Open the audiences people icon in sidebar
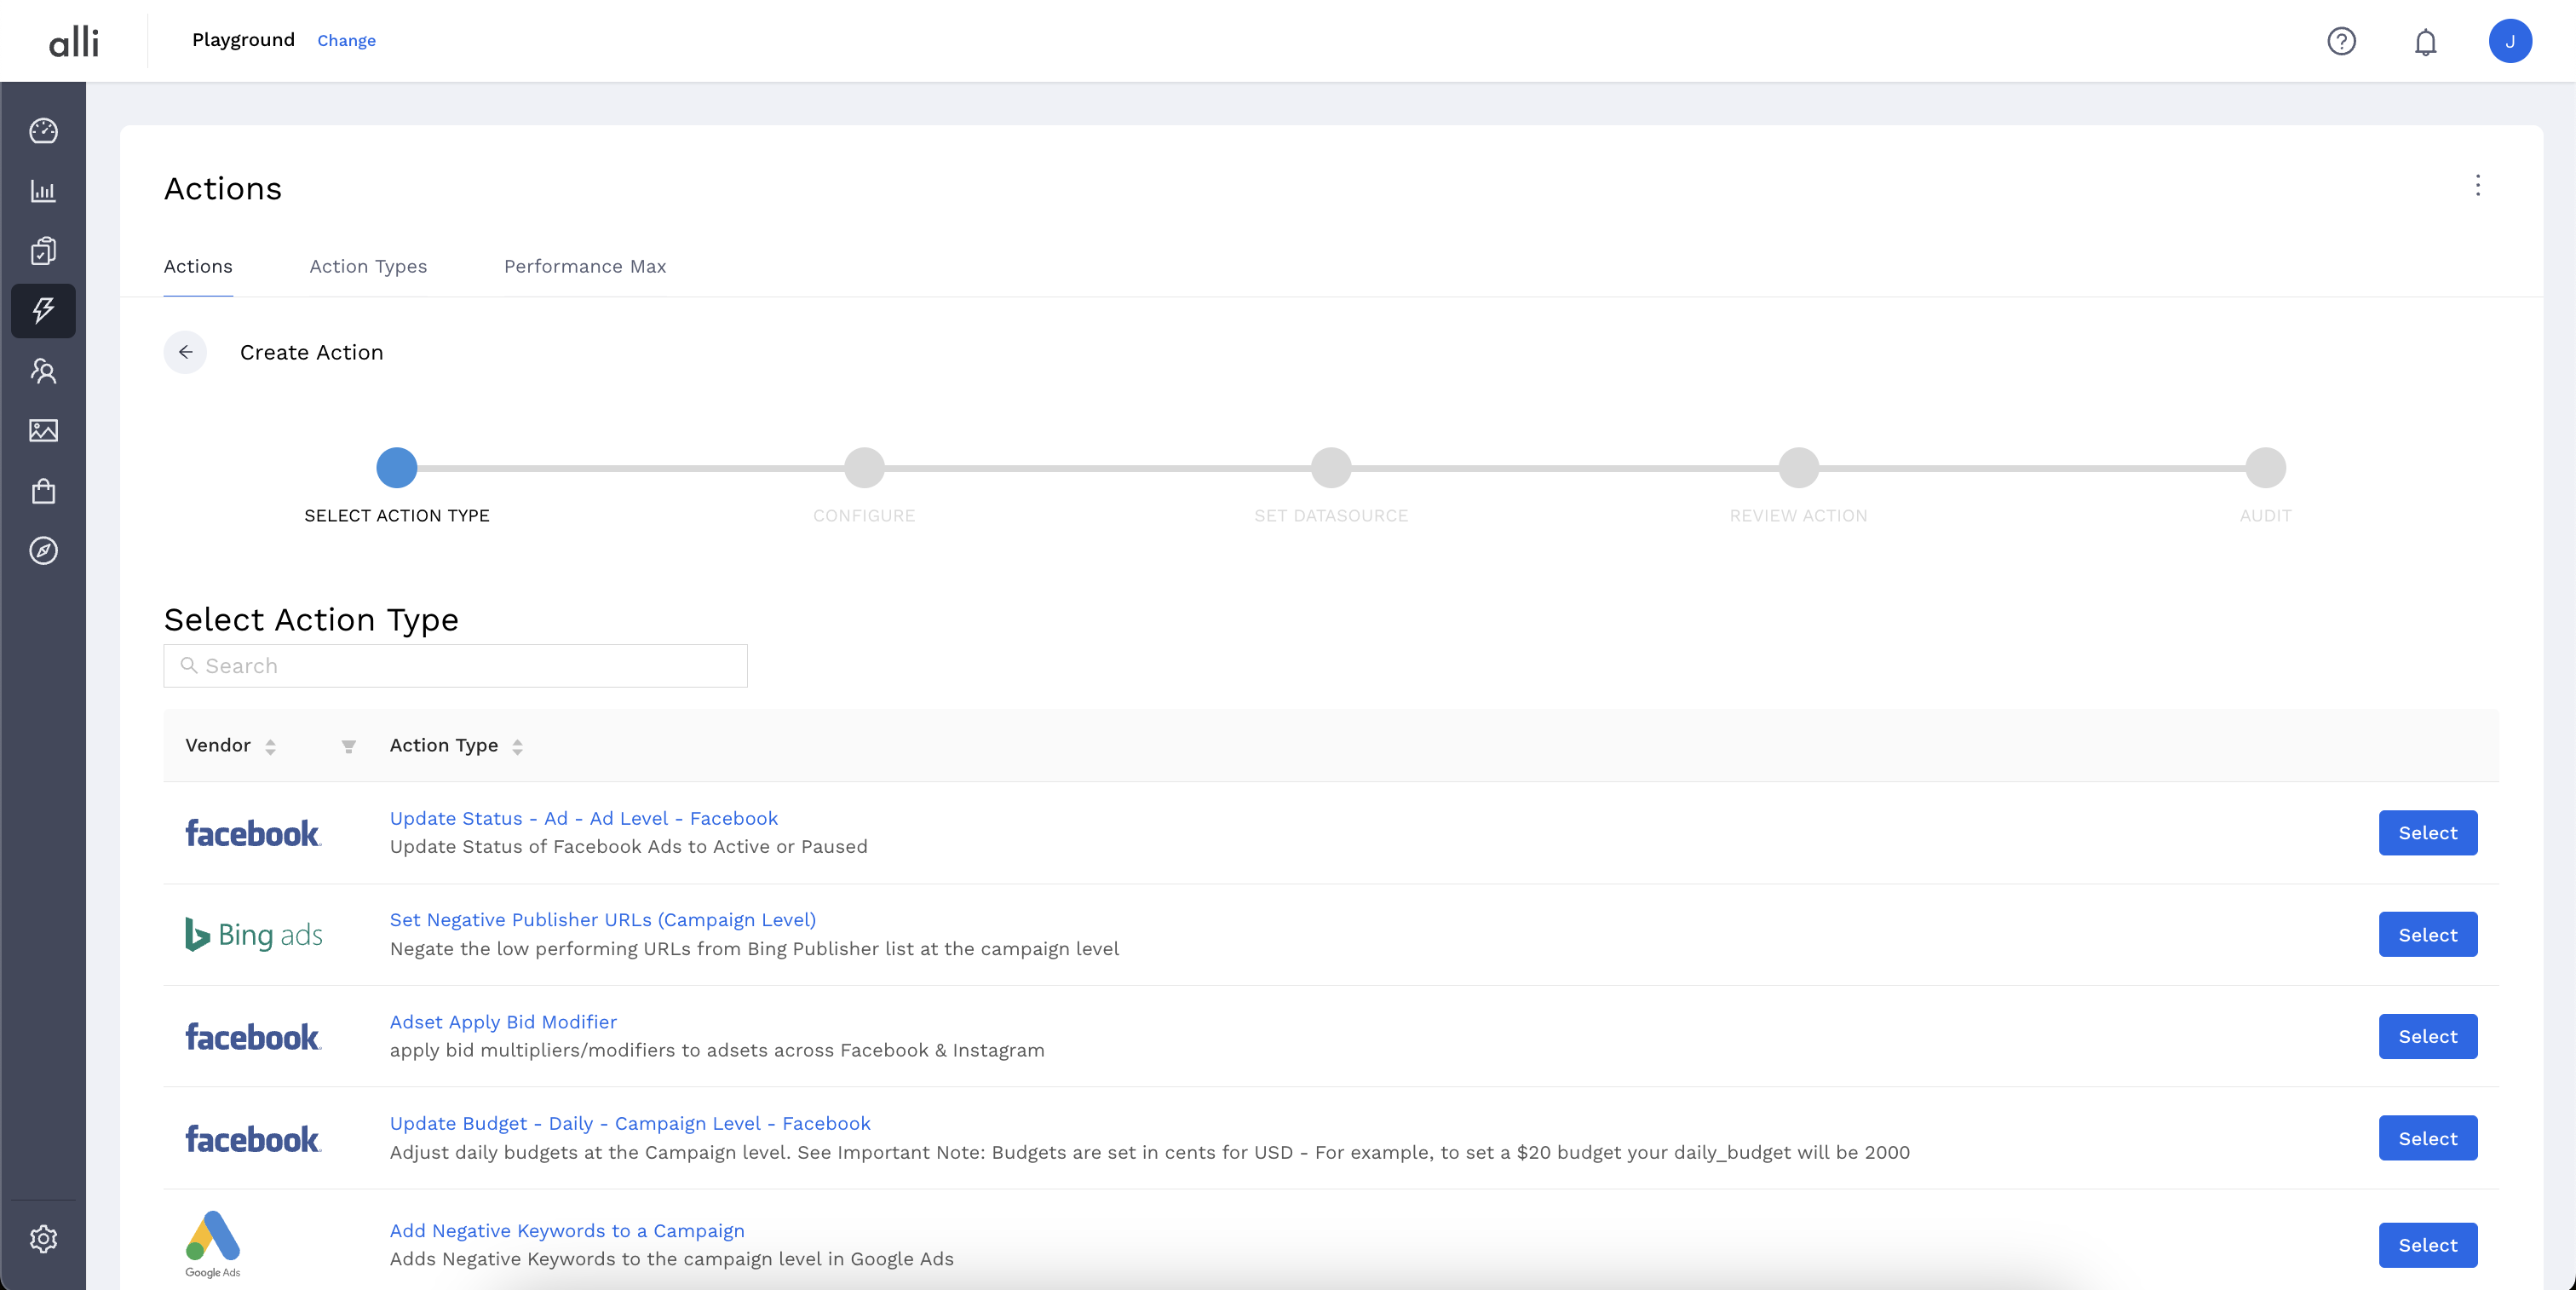 43,371
